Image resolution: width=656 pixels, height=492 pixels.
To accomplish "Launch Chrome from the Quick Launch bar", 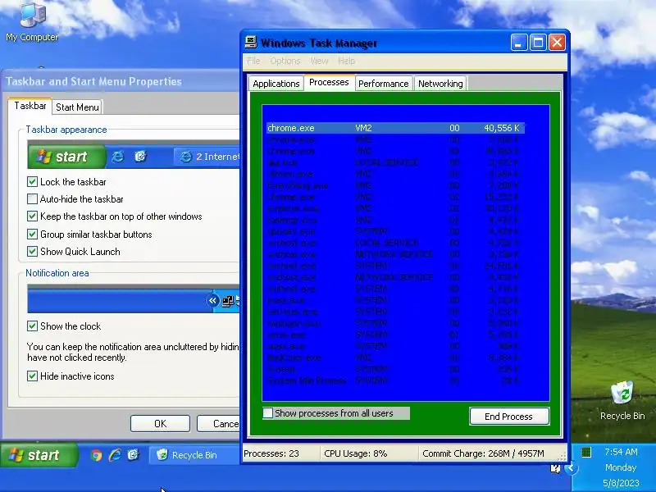I will coord(97,455).
